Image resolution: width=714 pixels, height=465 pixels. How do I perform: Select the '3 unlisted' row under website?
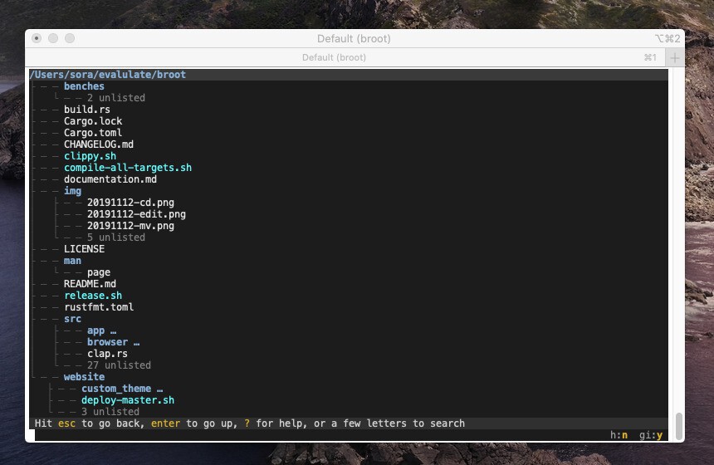click(x=110, y=412)
